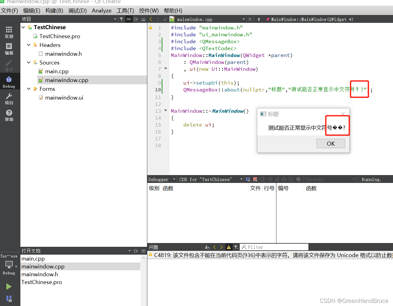Select mainwindow.h in project tree
Image resolution: width=393 pixels, height=306 pixels.
63,54
